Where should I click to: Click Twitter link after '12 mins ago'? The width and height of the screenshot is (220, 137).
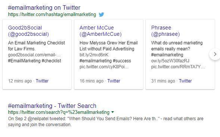[42, 81]
